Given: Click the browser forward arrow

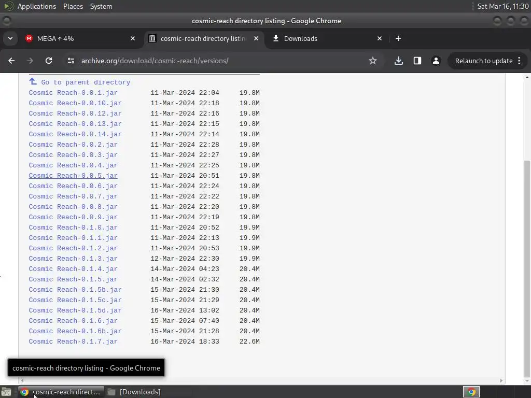Looking at the screenshot, I should [x=30, y=61].
